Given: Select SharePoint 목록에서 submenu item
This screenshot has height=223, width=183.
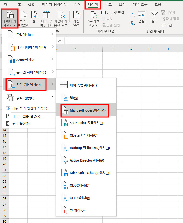Looking at the screenshot, I should point(86,122).
